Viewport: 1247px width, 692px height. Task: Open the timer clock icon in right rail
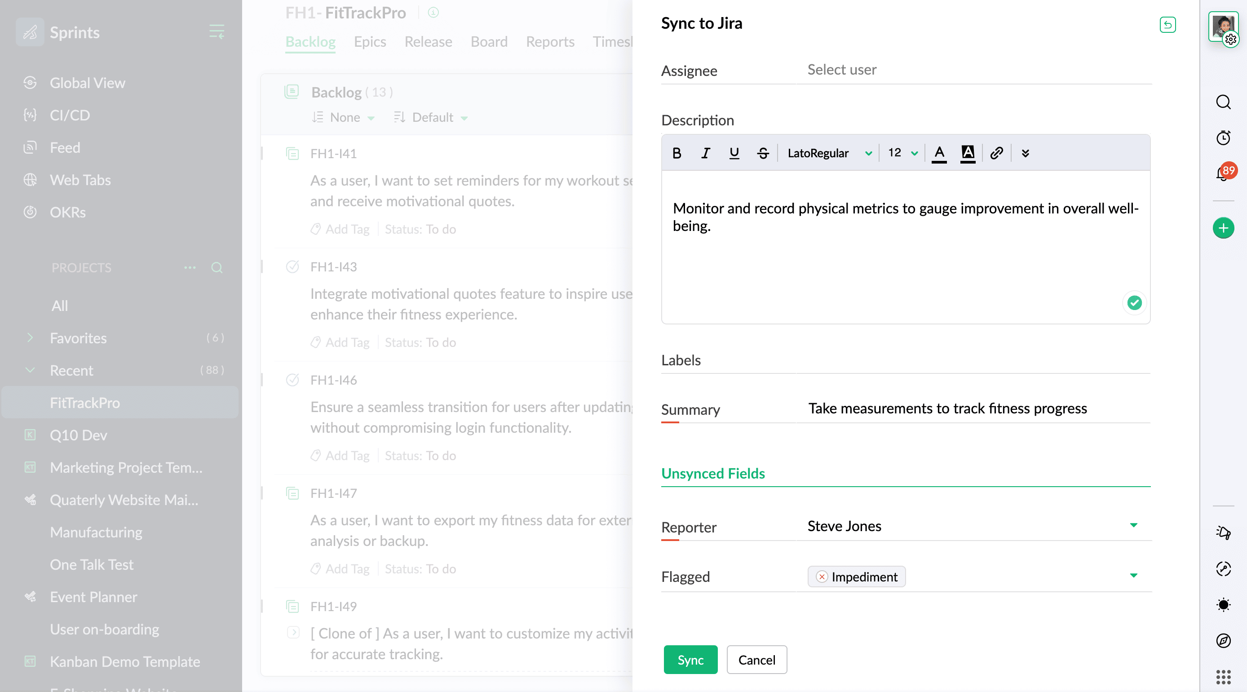coord(1223,138)
